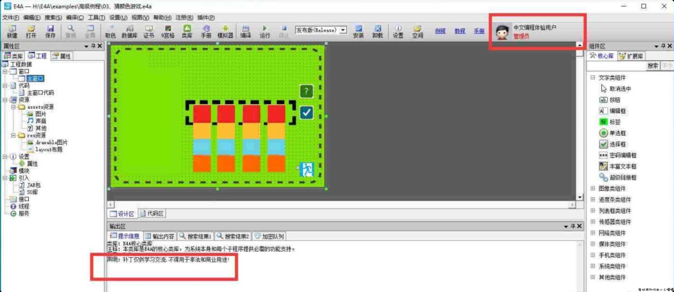Screen dimensions: 674x292
Task: Expand the 网络类组件 group
Action: [593, 233]
